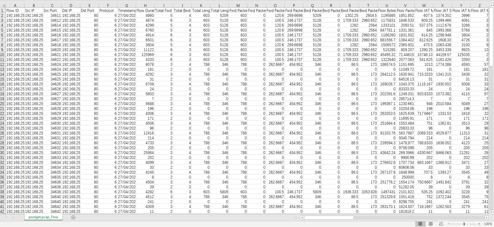Click the Flow ID header cell
The height and width of the screenshot is (227, 494).
pos(15,11)
